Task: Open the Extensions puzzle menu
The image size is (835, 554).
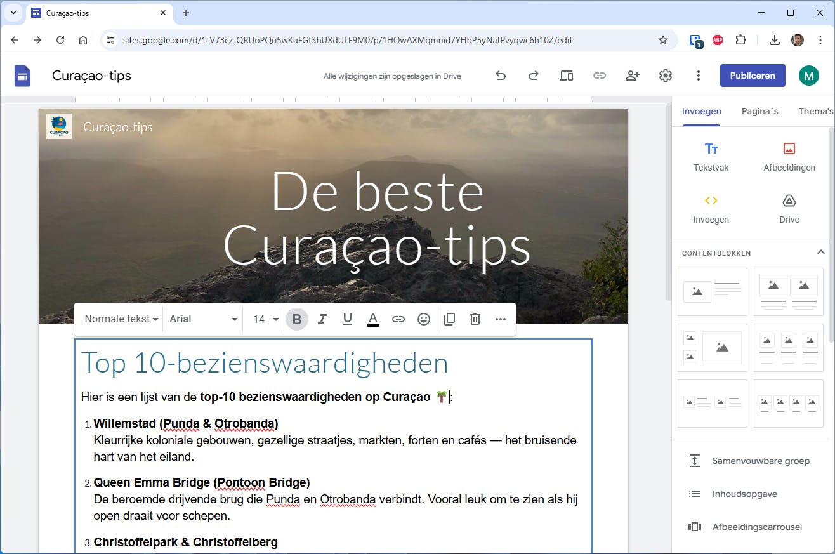Action: 740,40
